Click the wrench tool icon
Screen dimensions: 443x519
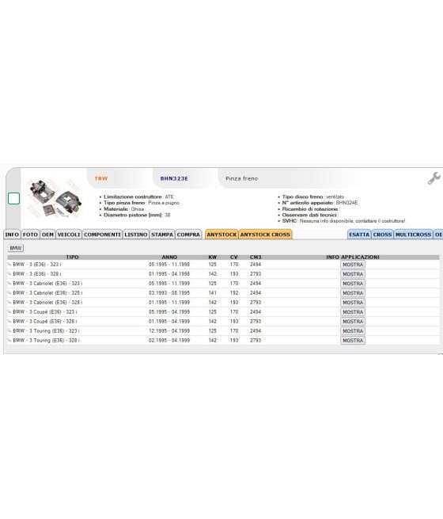coord(434,178)
